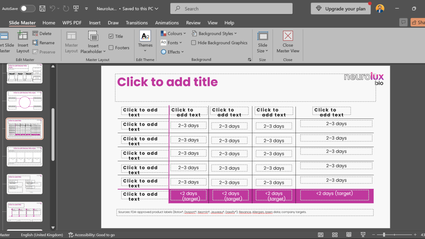Open the Comments pane icon
The width and height of the screenshot is (425, 239).
403,22
